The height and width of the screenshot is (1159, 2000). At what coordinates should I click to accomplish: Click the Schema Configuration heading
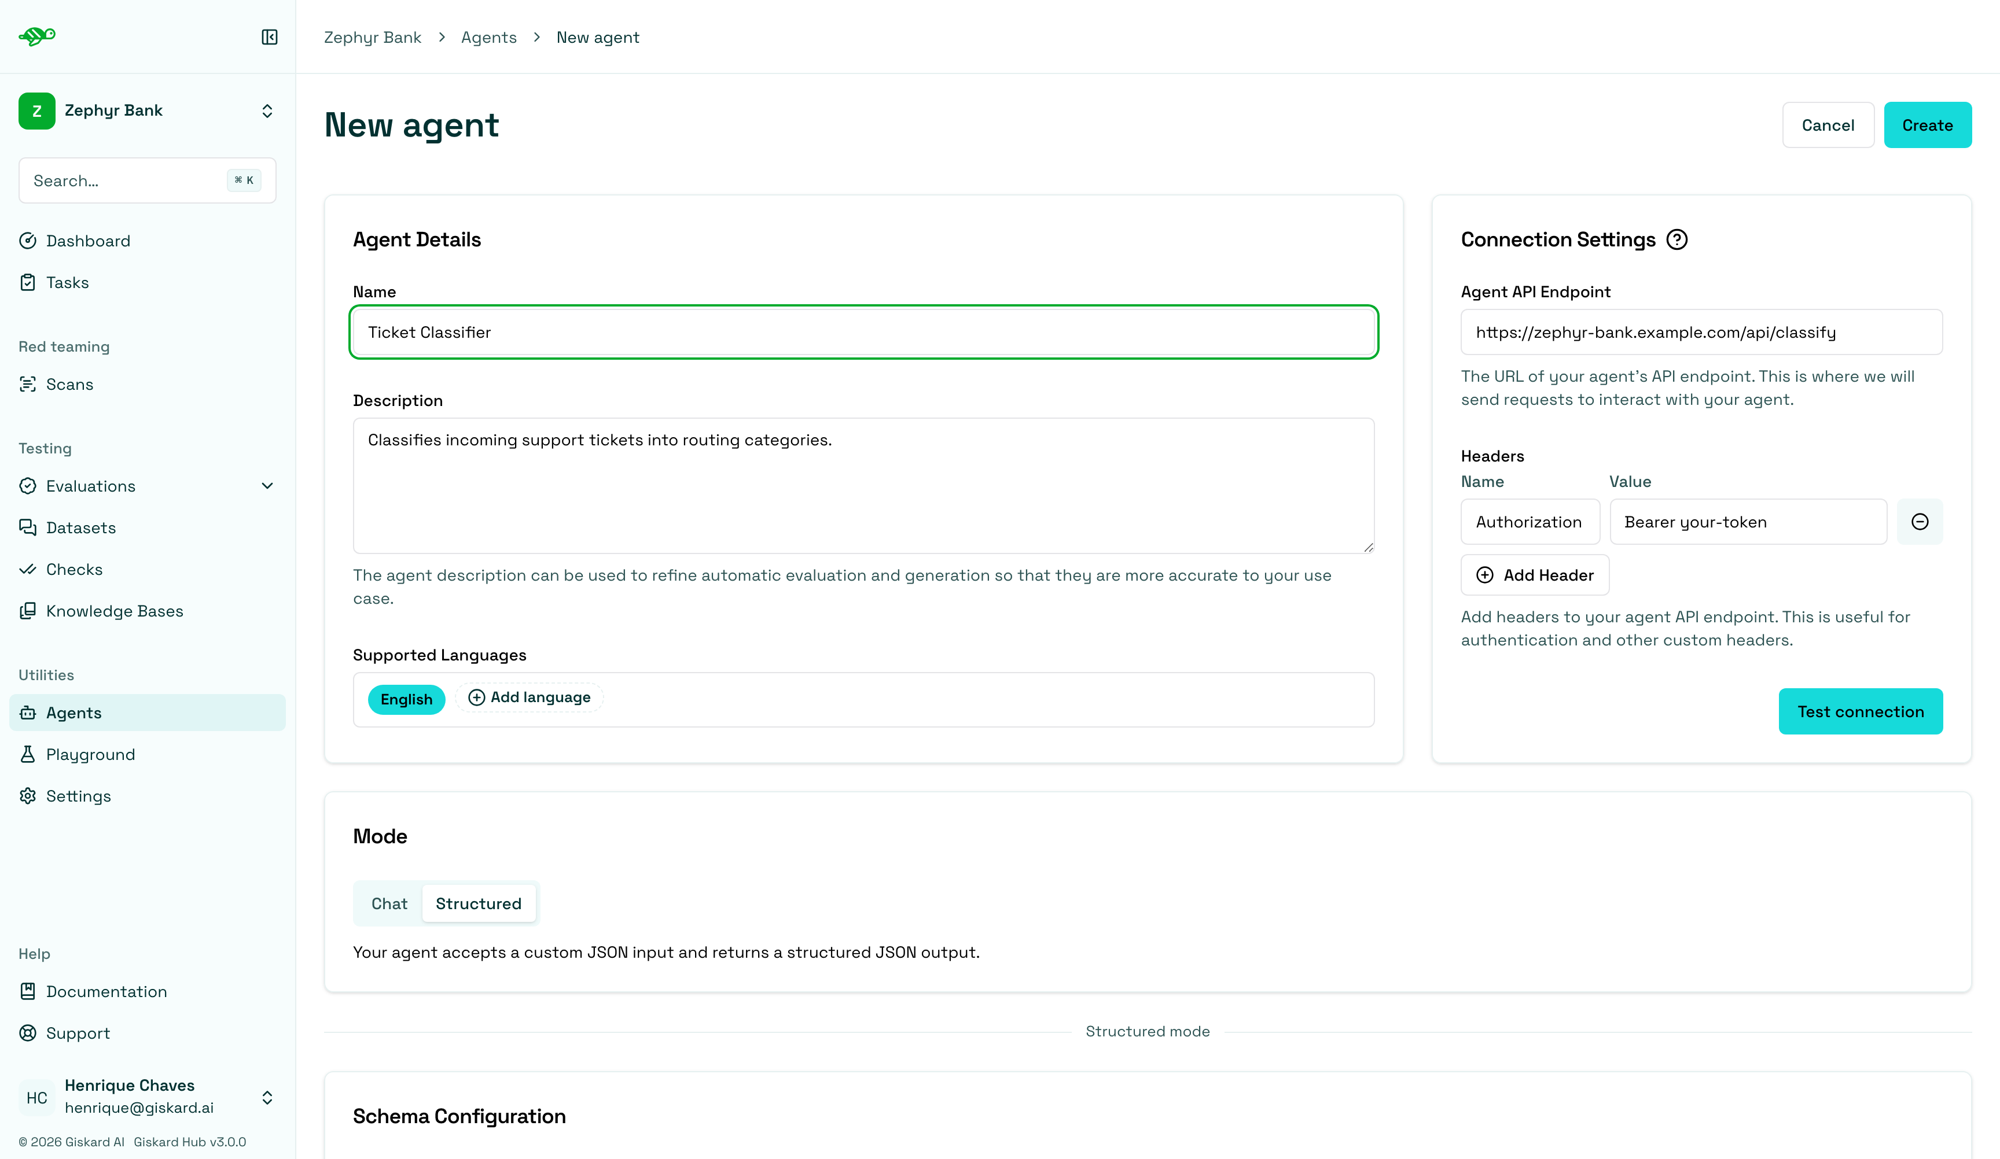[x=459, y=1116]
